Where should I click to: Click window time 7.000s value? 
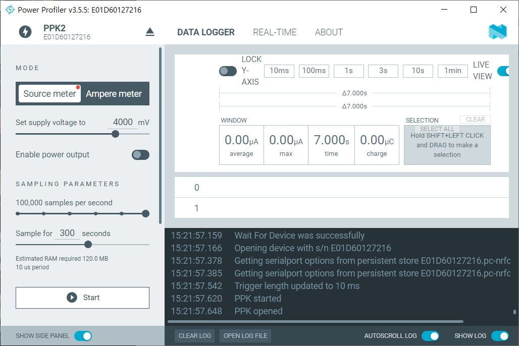point(331,140)
